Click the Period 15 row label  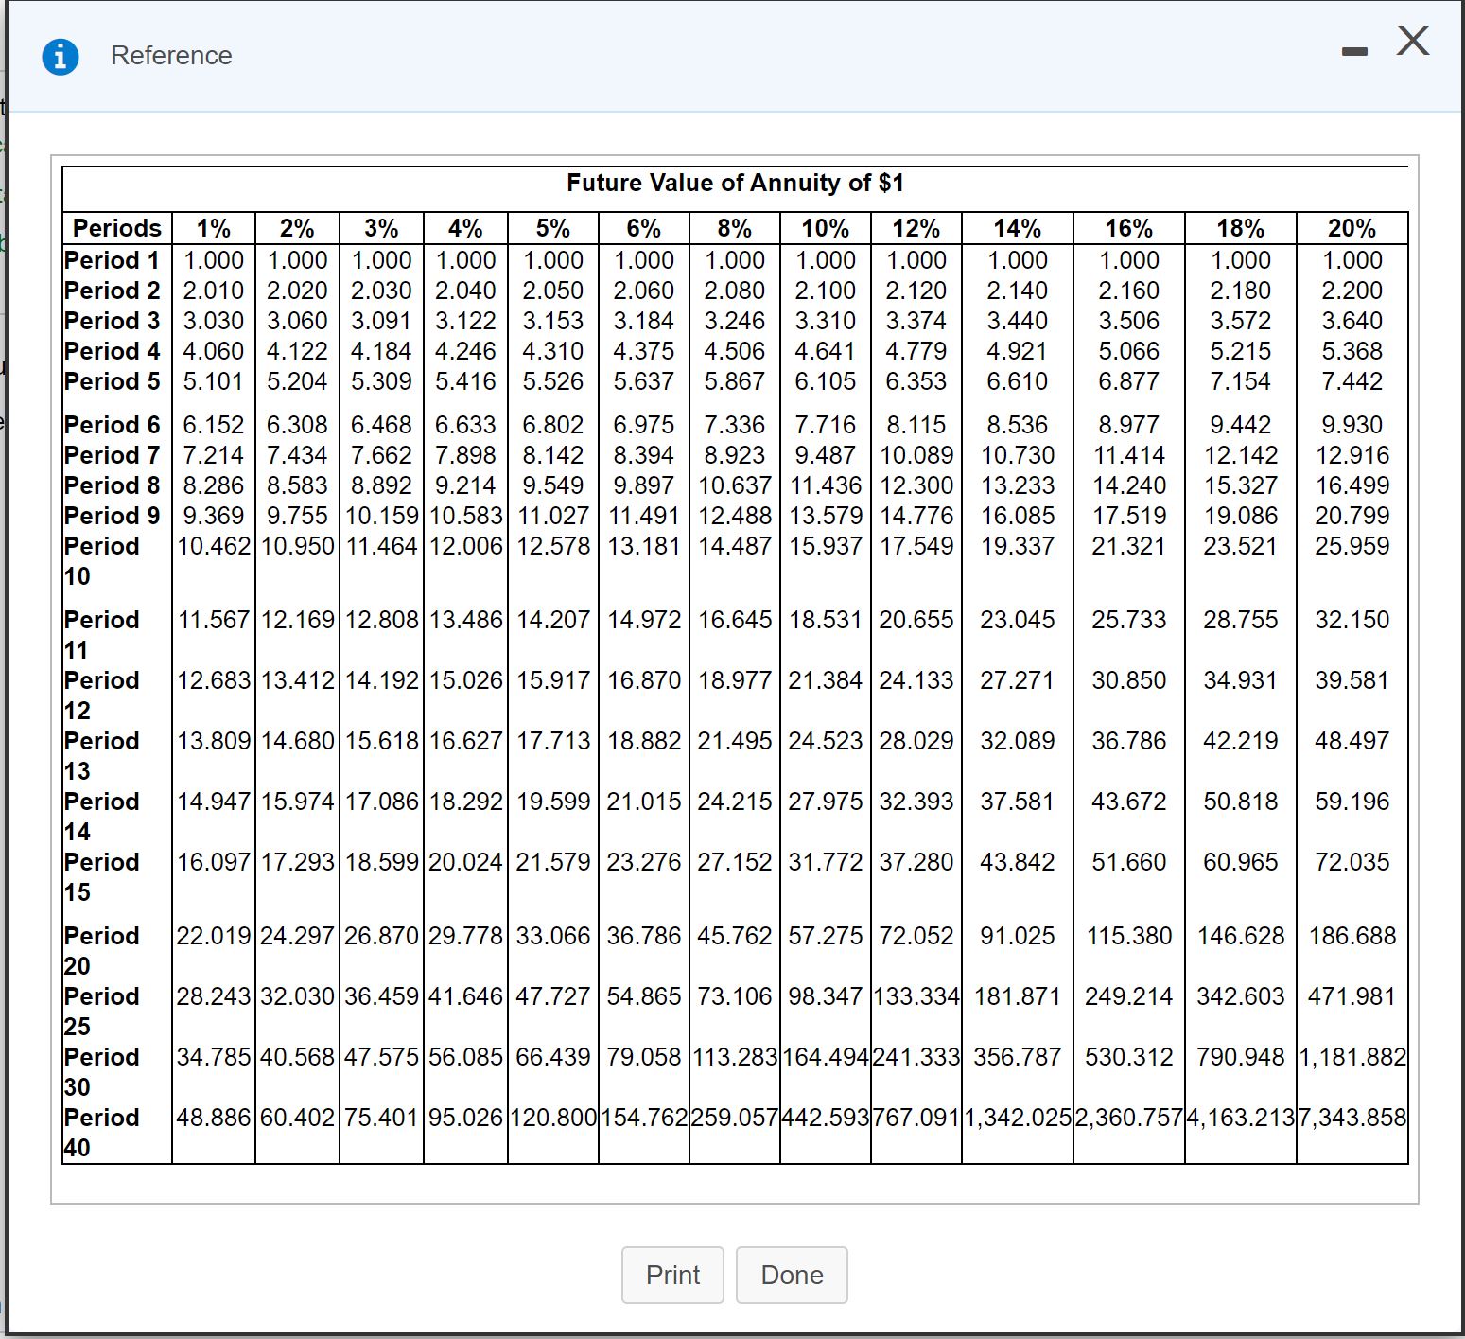point(102,877)
